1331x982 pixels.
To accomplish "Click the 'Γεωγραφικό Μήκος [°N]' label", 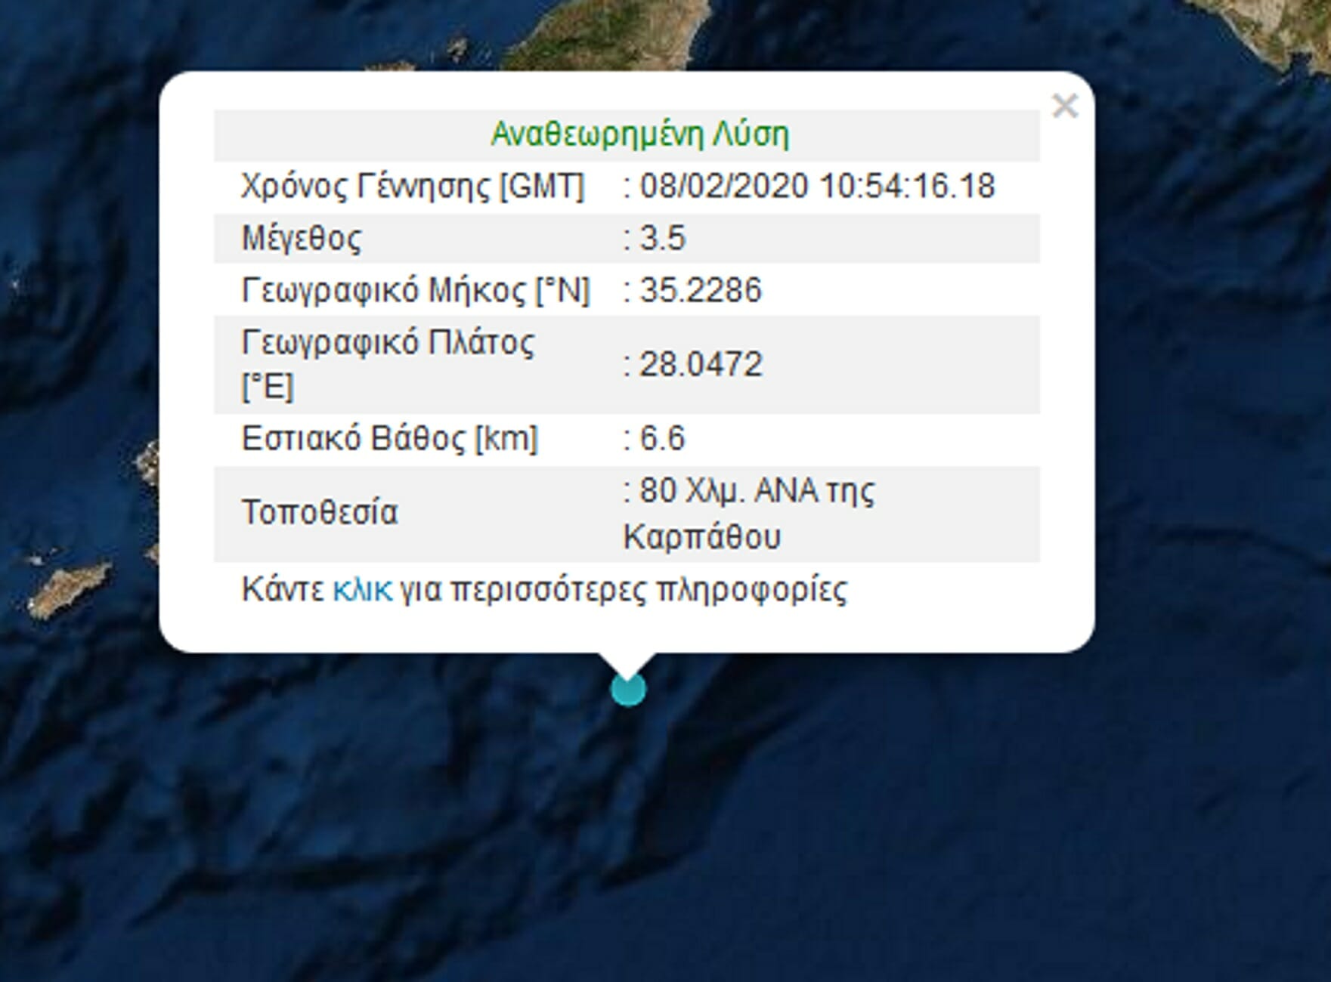I will click(415, 290).
